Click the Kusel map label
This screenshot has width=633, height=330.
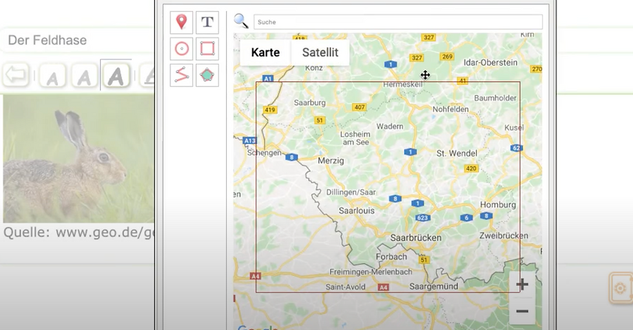coord(514,128)
